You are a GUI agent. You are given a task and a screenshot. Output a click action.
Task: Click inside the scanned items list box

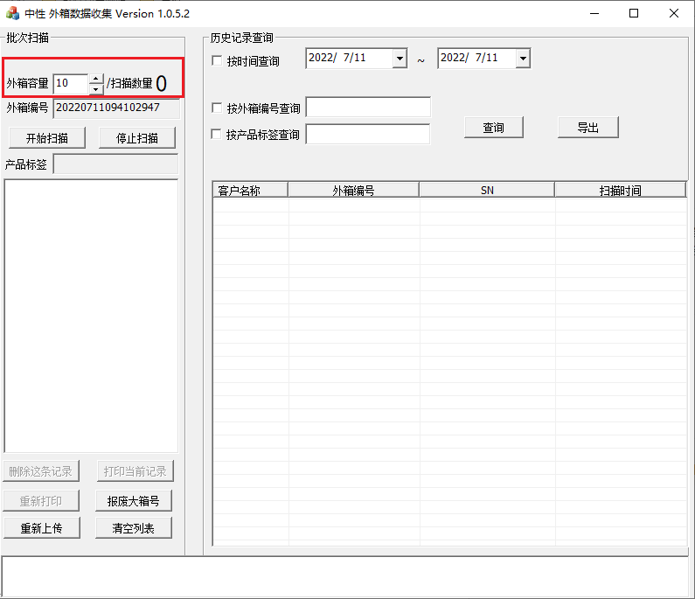click(91, 316)
